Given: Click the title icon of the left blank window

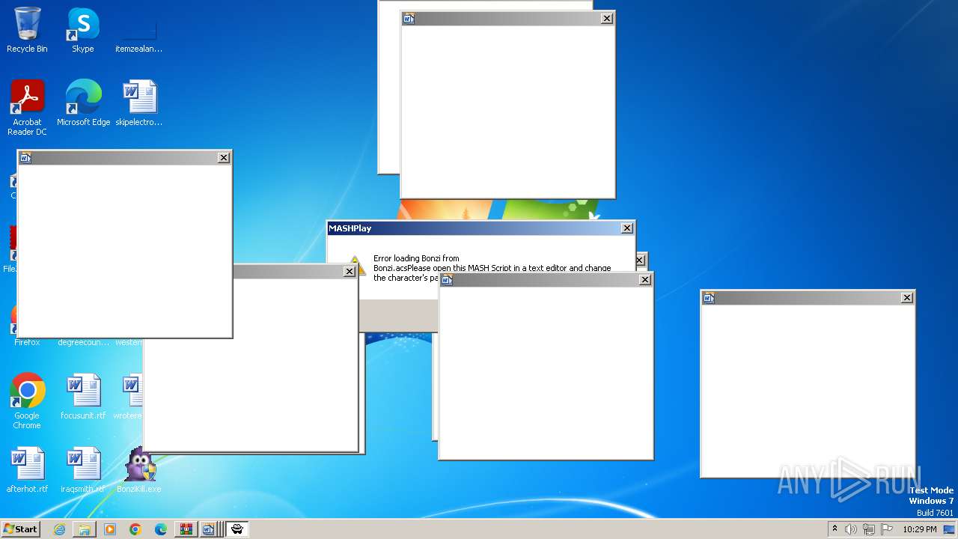Looking at the screenshot, I should 25,158.
